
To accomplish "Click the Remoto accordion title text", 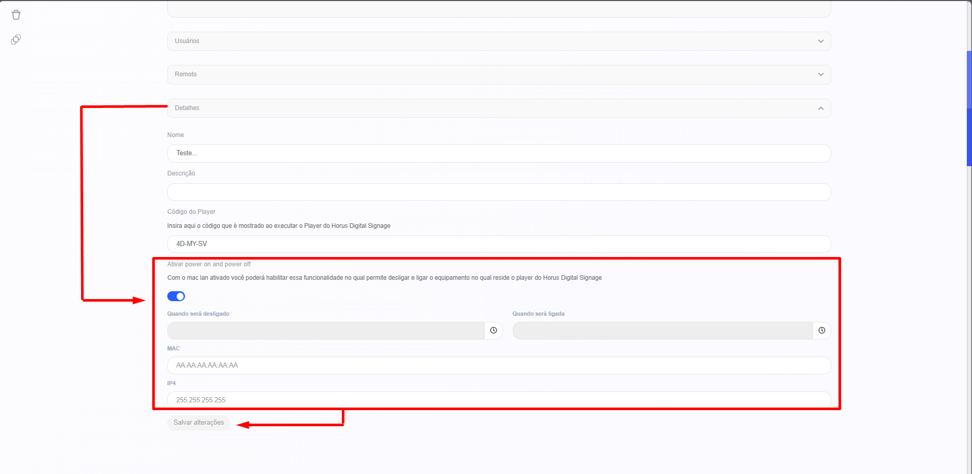I will pos(186,74).
